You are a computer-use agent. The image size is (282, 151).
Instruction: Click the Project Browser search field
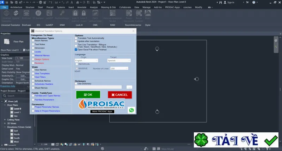click(x=18, y=96)
